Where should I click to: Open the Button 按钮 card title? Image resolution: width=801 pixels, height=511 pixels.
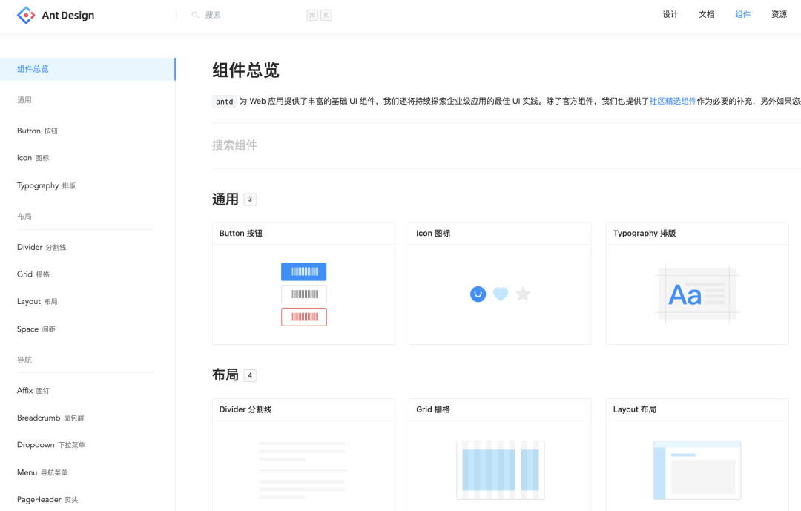[240, 233]
